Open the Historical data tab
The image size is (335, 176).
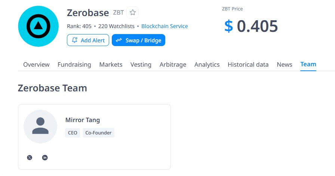coord(248,64)
